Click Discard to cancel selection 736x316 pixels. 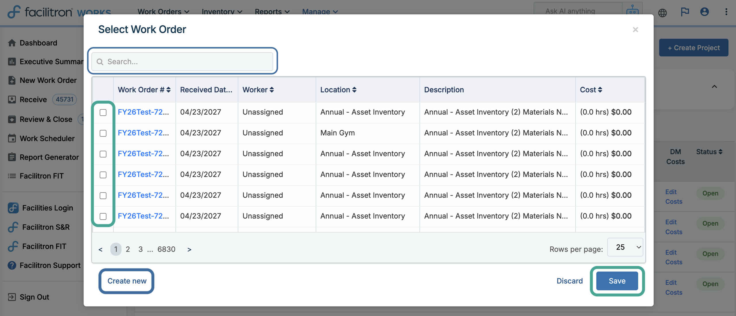pos(570,281)
